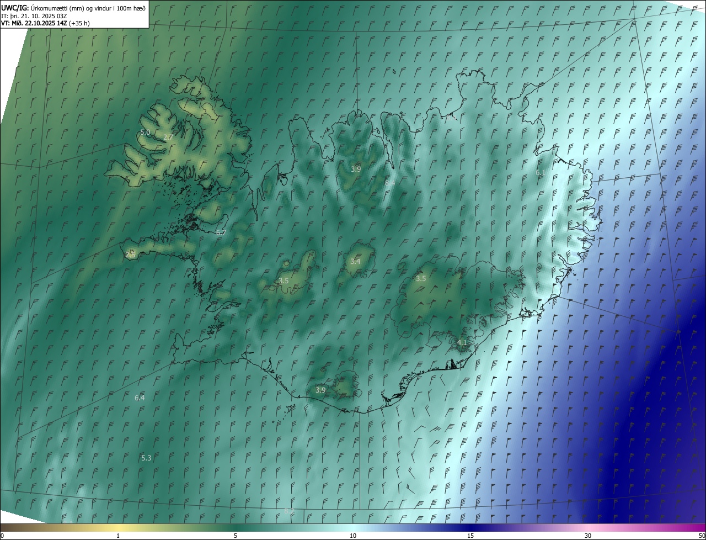
Task: Click the initial time 'IT: þri. 21. 10. 2025 03Z'
Action: pyautogui.click(x=34, y=15)
